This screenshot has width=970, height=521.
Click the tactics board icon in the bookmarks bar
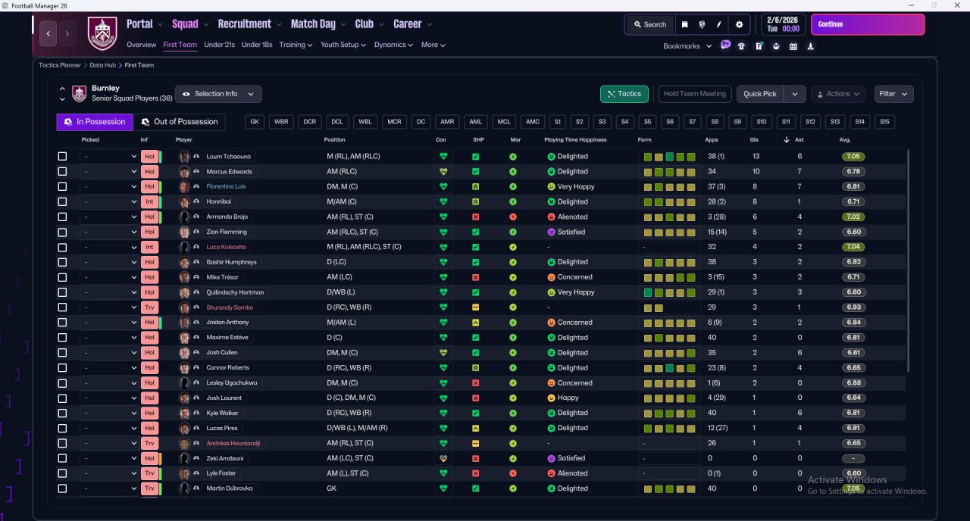click(x=759, y=46)
